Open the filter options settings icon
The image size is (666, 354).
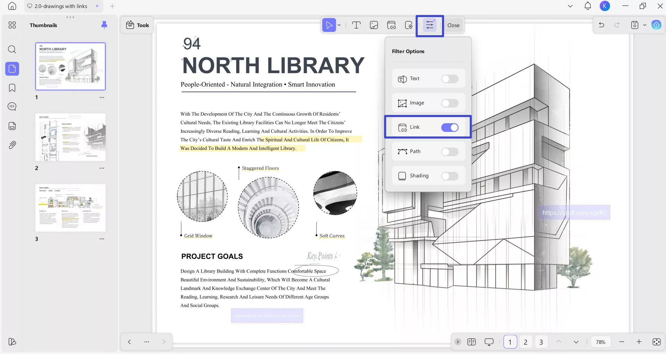(429, 25)
